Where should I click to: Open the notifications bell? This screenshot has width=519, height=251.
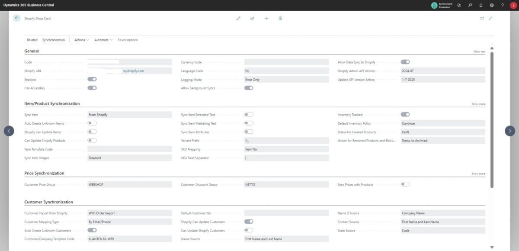481,5
